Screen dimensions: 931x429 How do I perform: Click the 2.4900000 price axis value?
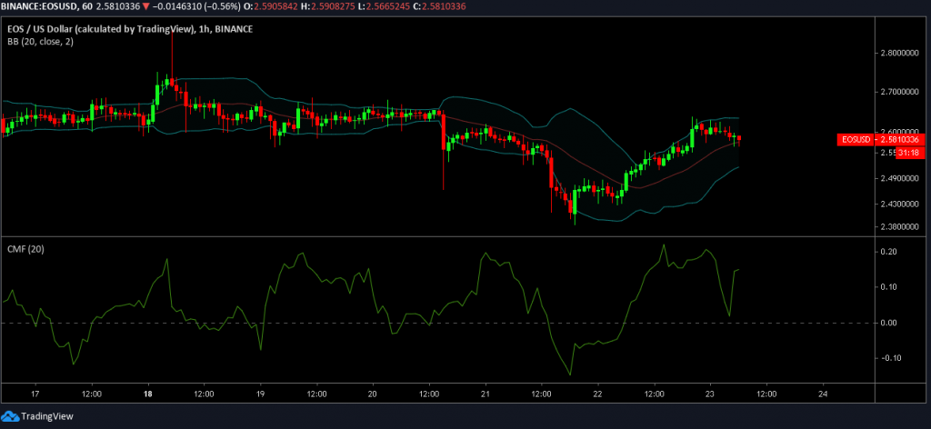901,179
